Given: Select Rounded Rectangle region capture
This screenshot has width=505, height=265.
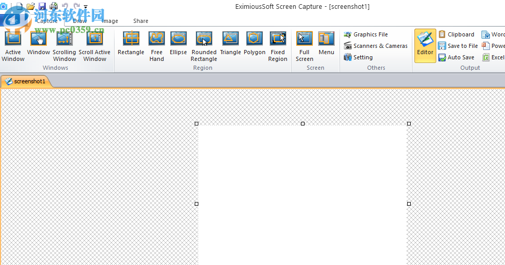Looking at the screenshot, I should tap(204, 46).
